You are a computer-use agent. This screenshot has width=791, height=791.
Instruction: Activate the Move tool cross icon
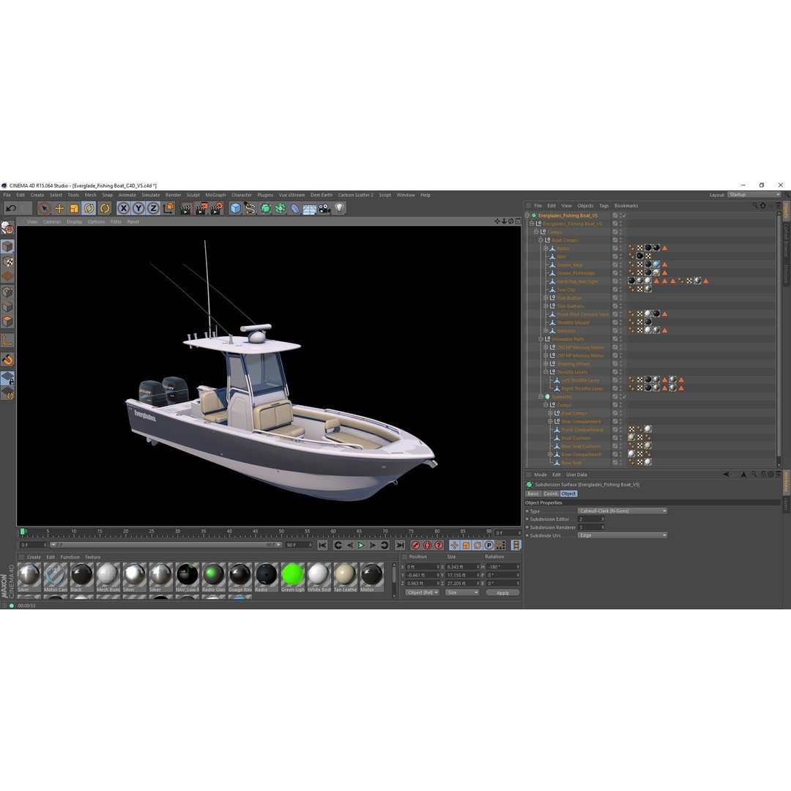(x=59, y=208)
